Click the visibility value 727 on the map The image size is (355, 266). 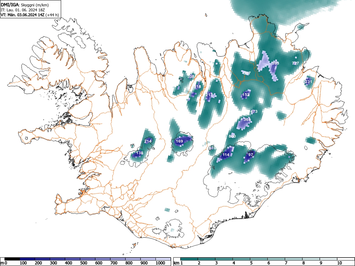point(295,63)
